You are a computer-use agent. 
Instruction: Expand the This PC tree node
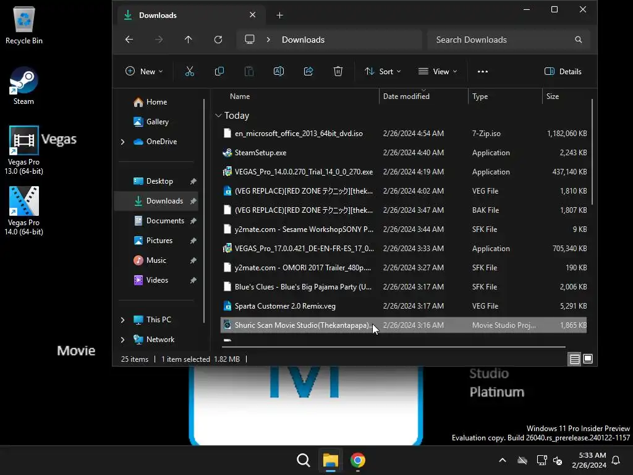(x=123, y=320)
